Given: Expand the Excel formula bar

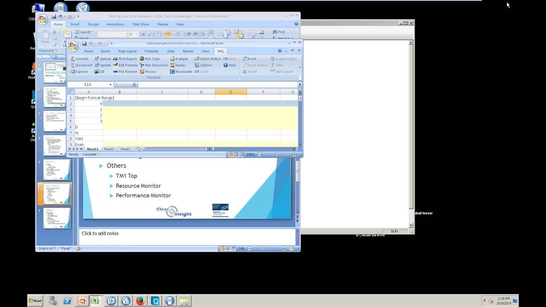Looking at the screenshot, I should [300, 84].
